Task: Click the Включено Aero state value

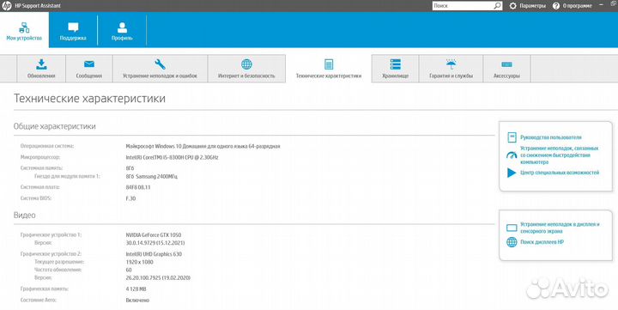Action: tap(137, 301)
